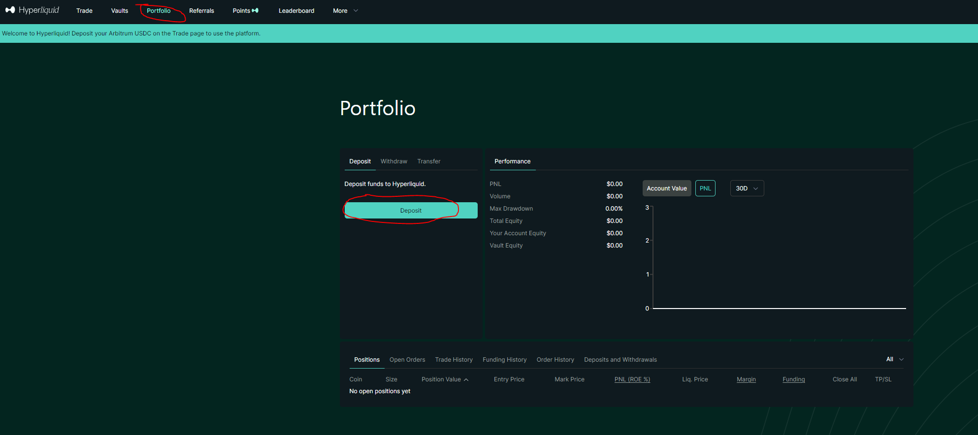Viewport: 978px width, 435px height.
Task: Sort by the Position Value column
Action: [445, 379]
